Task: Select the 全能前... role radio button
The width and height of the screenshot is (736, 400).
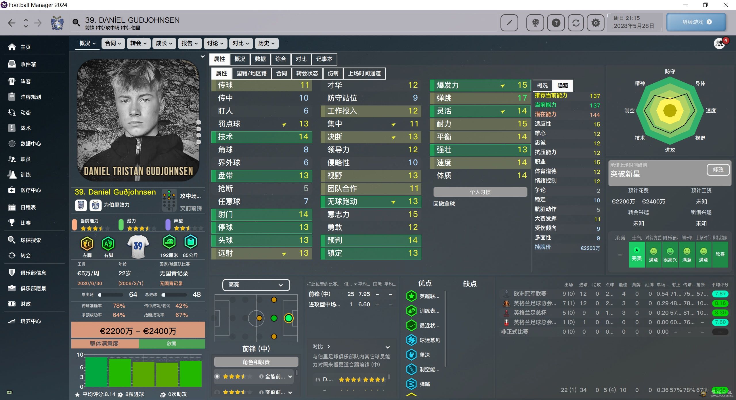Action: pyautogui.click(x=217, y=376)
